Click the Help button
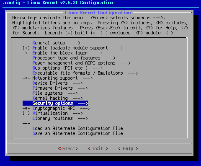201x166 pixels. pyautogui.click(x=128, y=148)
